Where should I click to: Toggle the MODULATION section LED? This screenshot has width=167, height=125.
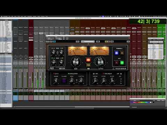[x=69, y=74]
